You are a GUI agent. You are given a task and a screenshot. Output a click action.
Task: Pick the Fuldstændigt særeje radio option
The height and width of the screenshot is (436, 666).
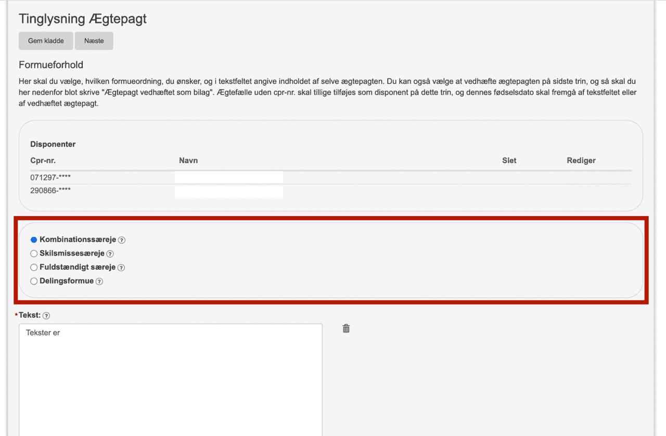click(34, 268)
